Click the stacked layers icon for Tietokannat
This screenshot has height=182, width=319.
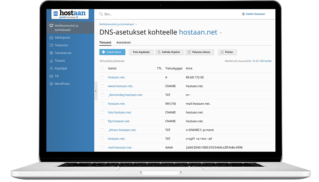tap(51, 53)
